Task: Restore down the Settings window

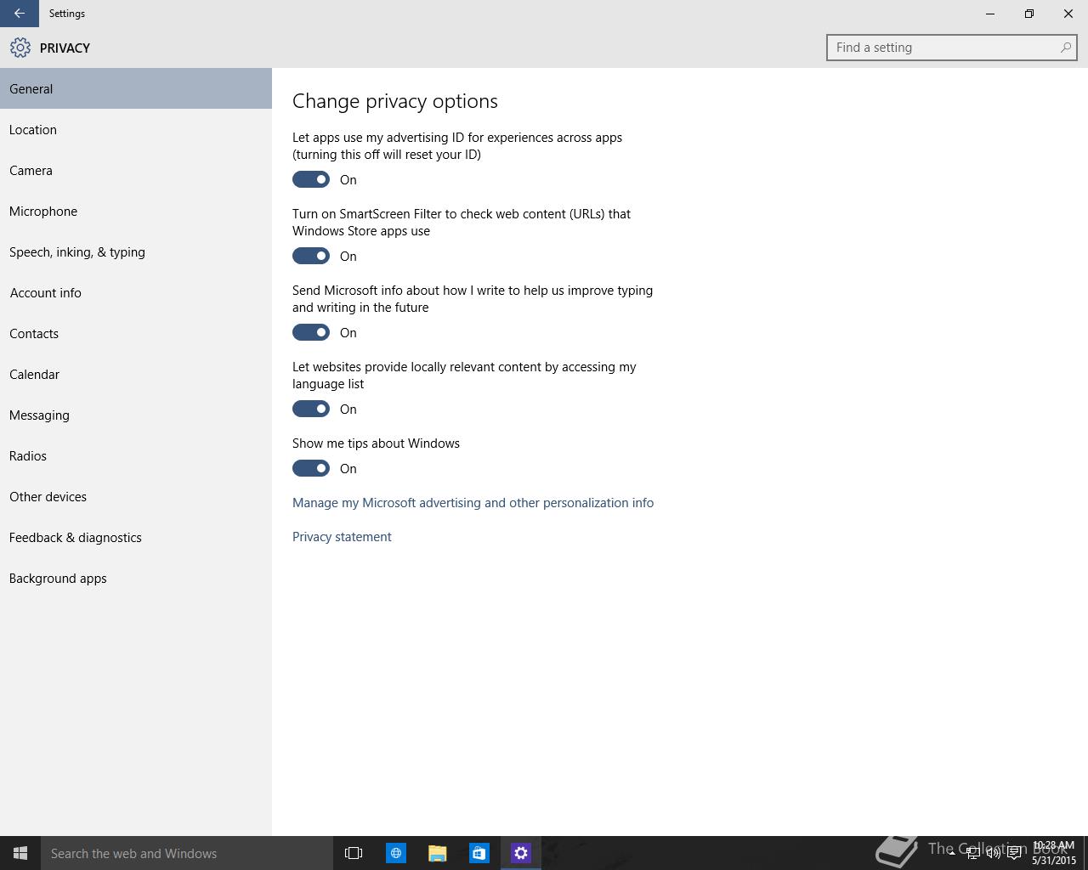Action: (1029, 14)
